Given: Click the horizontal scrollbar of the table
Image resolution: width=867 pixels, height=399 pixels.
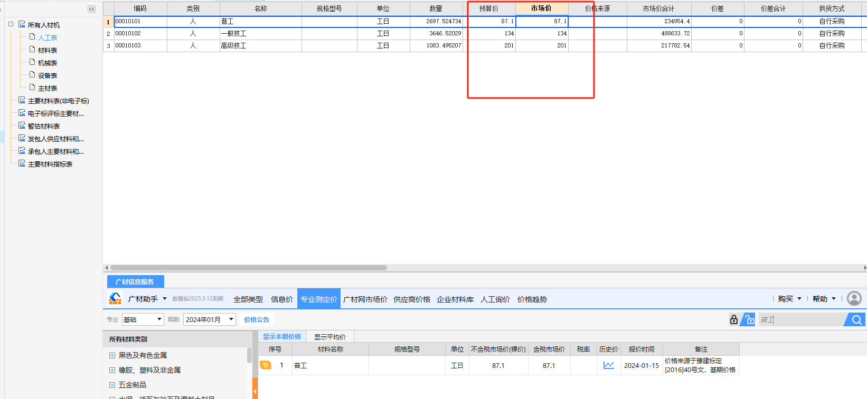Looking at the screenshot, I should pos(248,268).
